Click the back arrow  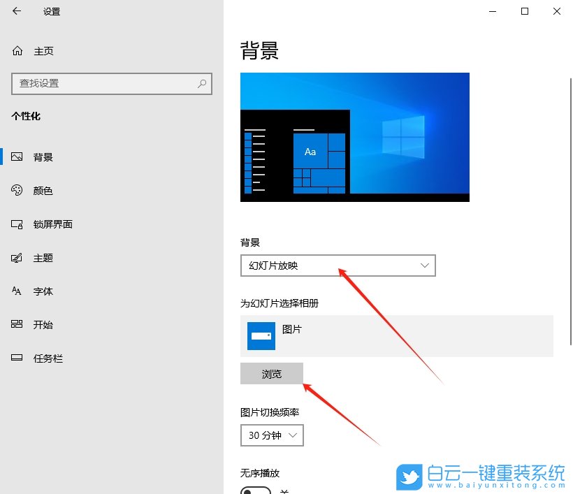(16, 11)
